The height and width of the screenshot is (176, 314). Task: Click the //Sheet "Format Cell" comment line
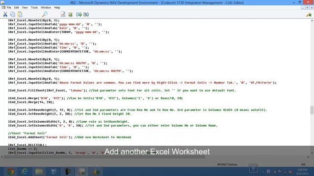[x=27, y=133]
